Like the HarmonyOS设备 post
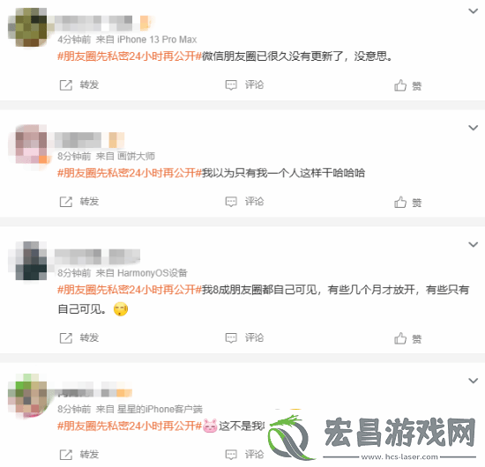The height and width of the screenshot is (467, 485). pyautogui.click(x=407, y=338)
